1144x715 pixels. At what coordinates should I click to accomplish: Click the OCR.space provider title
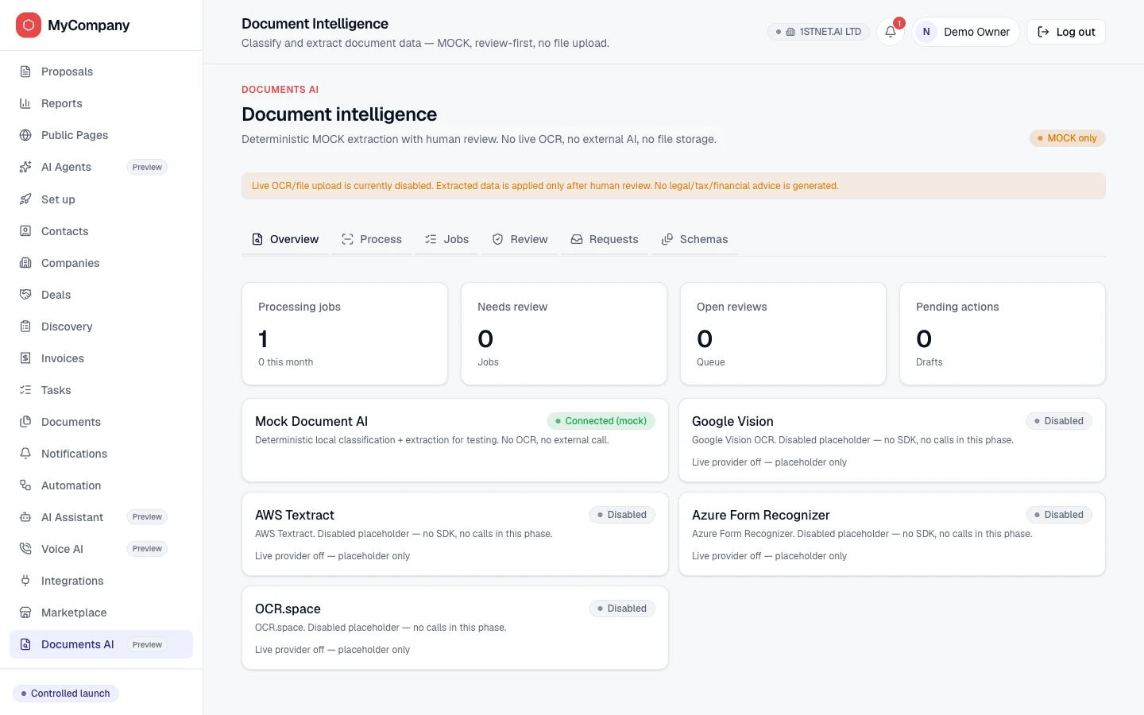[288, 609]
